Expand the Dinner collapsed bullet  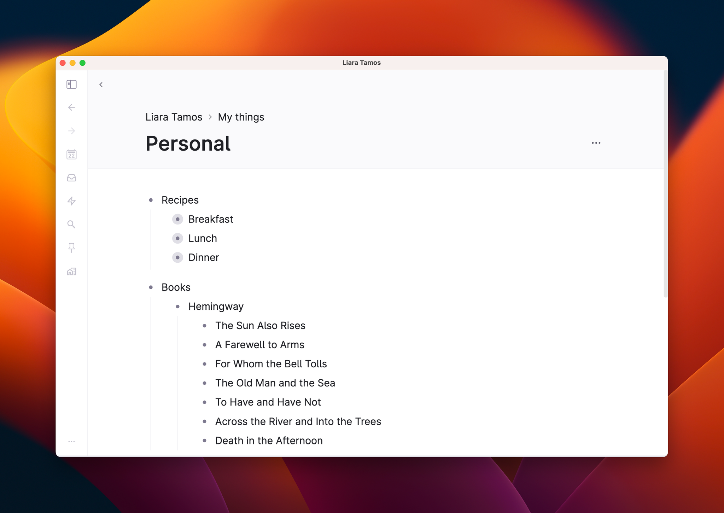coord(178,257)
